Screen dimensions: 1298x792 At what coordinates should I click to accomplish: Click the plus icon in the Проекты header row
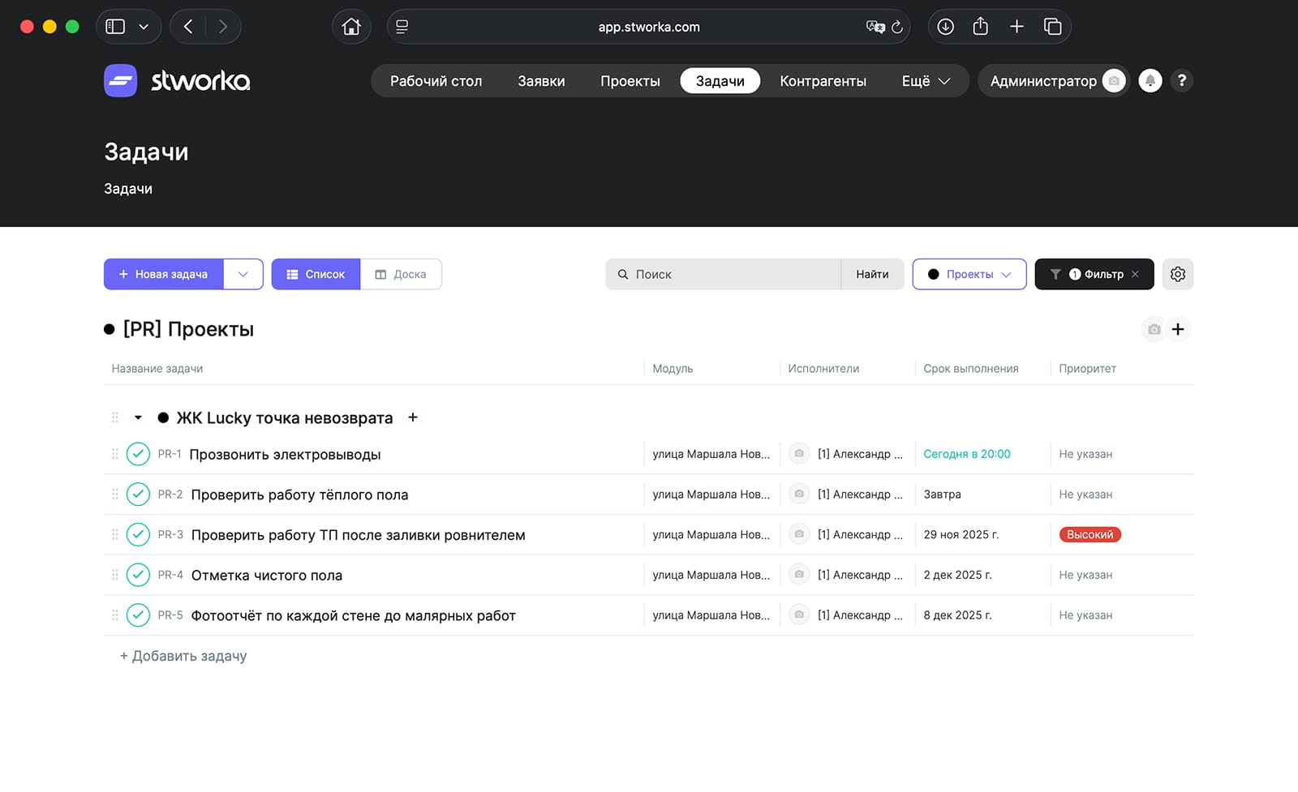[1178, 329]
